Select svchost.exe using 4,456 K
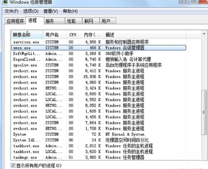 pos(99,117)
